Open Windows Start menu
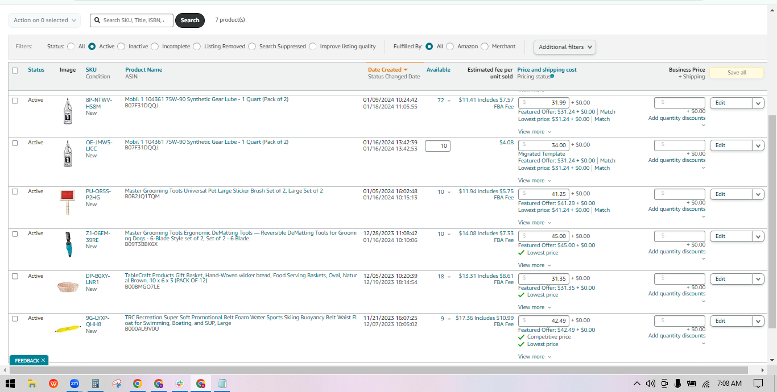 point(10,383)
